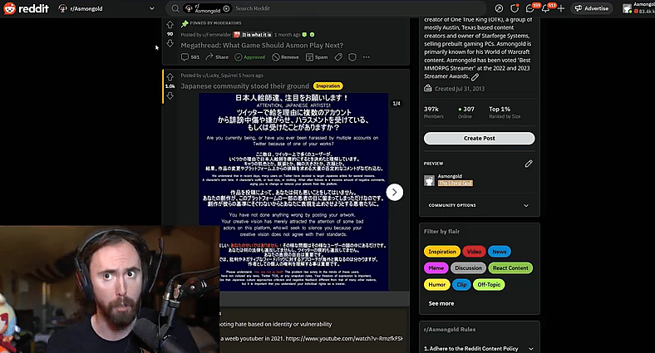The height and width of the screenshot is (353, 655).
Task: Click Remove on the Megathread post
Action: [285, 57]
